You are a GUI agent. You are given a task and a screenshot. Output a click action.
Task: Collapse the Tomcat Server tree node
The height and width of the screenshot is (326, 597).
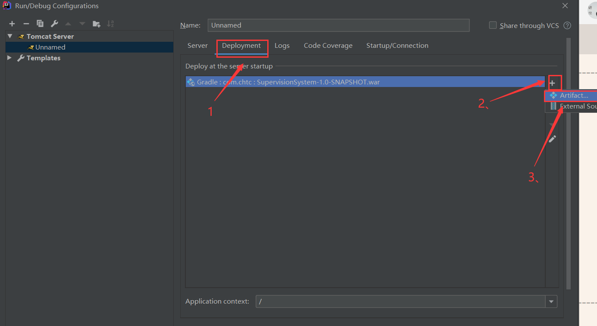click(x=10, y=36)
